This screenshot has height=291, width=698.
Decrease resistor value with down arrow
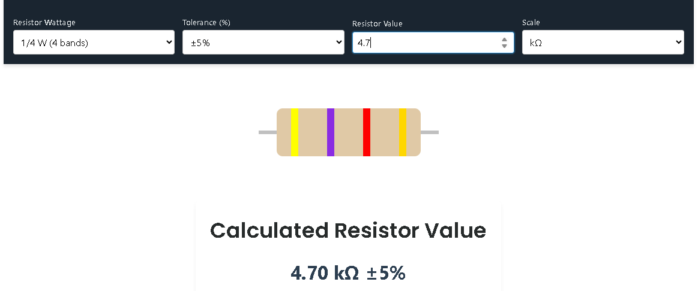(x=504, y=46)
